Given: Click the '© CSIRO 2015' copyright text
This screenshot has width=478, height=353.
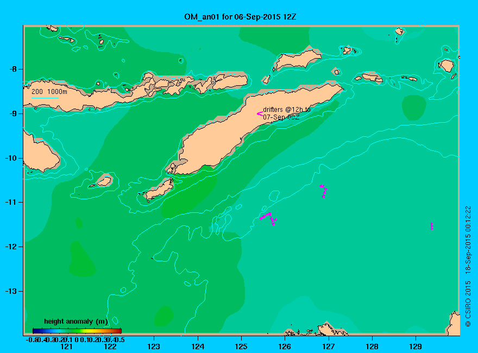Looking at the screenshot, I should [x=468, y=304].
